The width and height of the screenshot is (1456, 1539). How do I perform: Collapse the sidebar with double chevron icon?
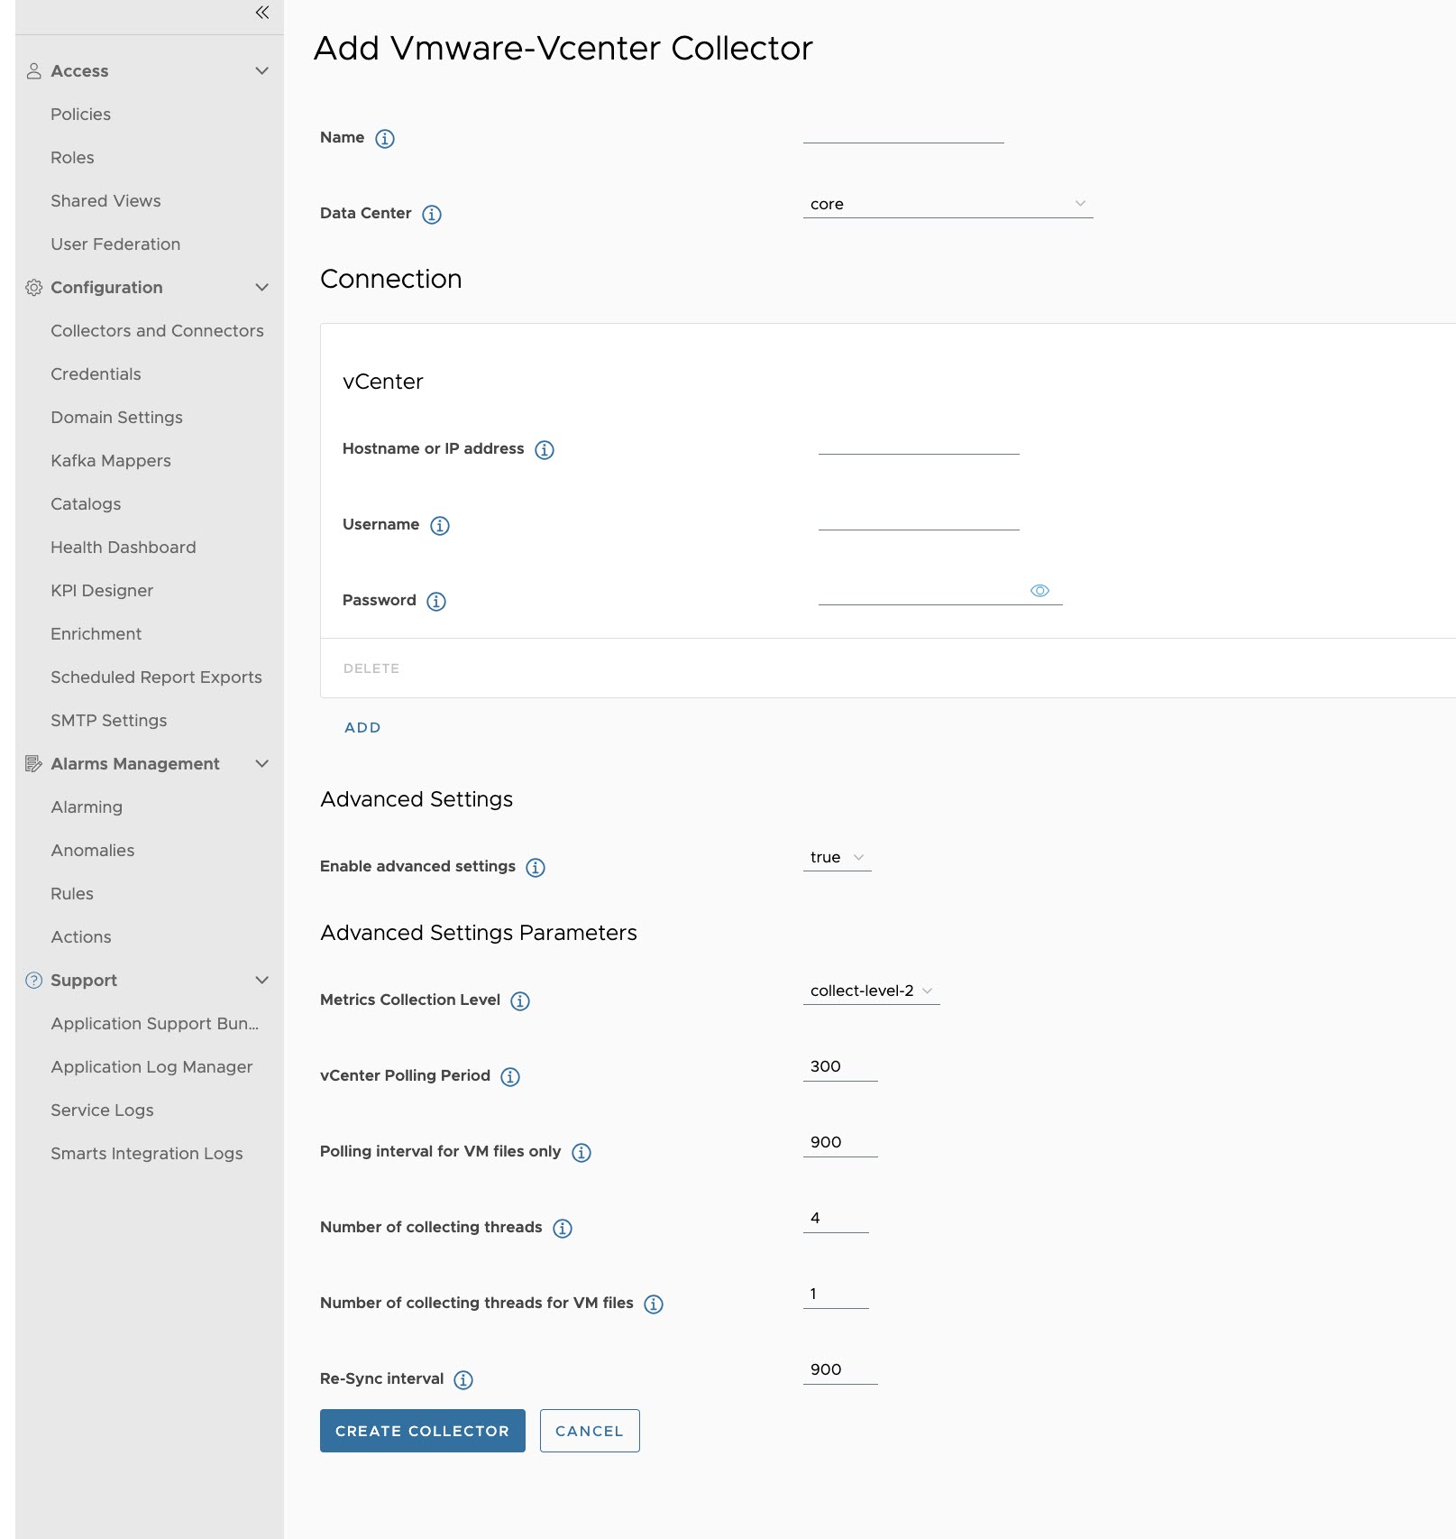[x=262, y=13]
